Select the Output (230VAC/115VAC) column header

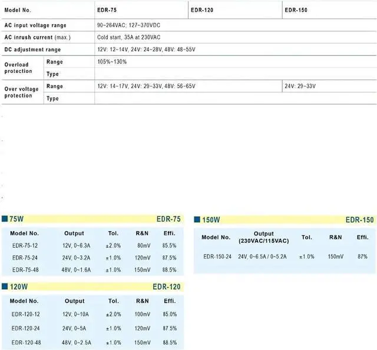[x=263, y=238]
